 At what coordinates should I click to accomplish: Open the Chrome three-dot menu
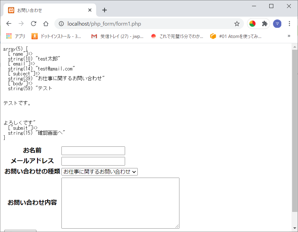click(289, 24)
